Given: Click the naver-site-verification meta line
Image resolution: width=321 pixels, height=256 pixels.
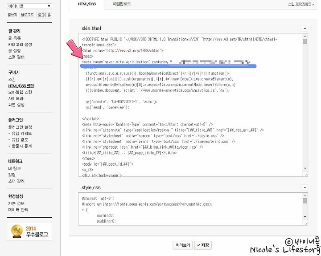Looking at the screenshot, I should (166, 62).
